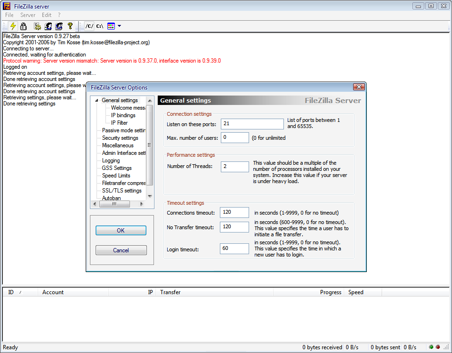Click the padlock lock-server icon

point(24,26)
